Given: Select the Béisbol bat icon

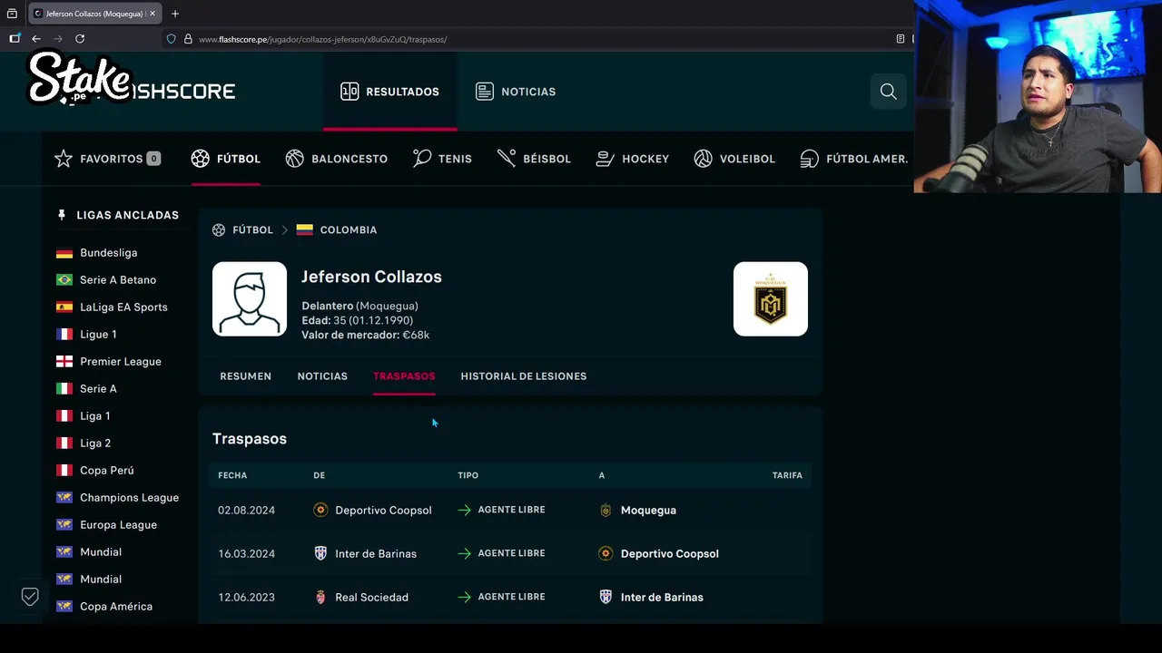Looking at the screenshot, I should point(507,159).
